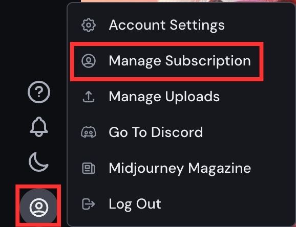Open the help question mark icon
This screenshot has height=227, width=296.
click(x=39, y=92)
